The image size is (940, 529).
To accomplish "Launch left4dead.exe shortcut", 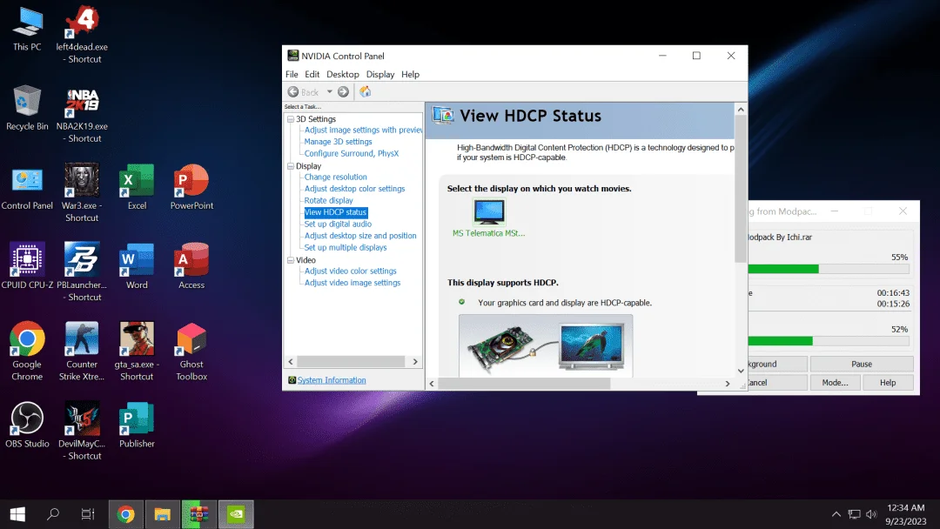I will tap(82, 35).
